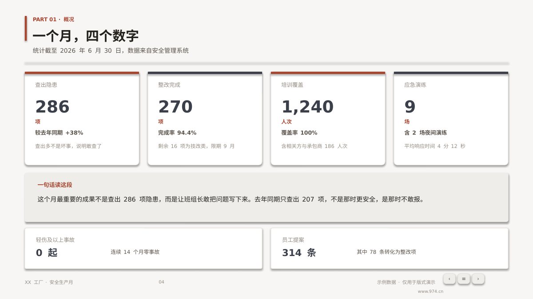Click the 286 figure
Image resolution: width=533 pixels, height=299 pixels.
pos(52,107)
